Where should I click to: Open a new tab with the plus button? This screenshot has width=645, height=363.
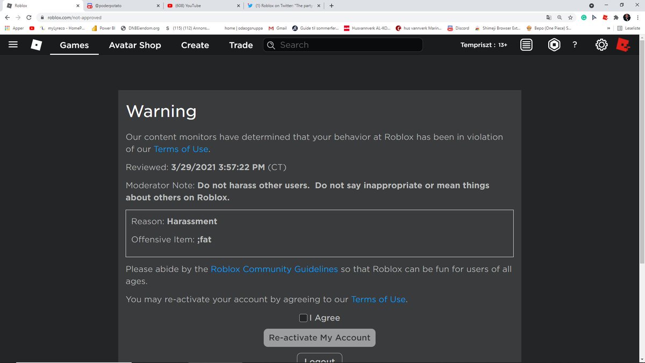(331, 6)
